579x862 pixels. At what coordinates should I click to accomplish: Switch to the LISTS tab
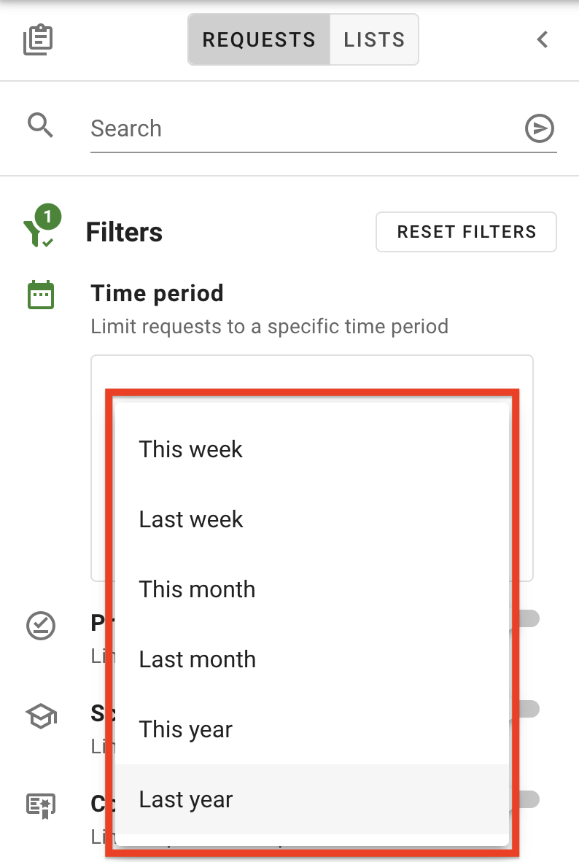(x=374, y=39)
